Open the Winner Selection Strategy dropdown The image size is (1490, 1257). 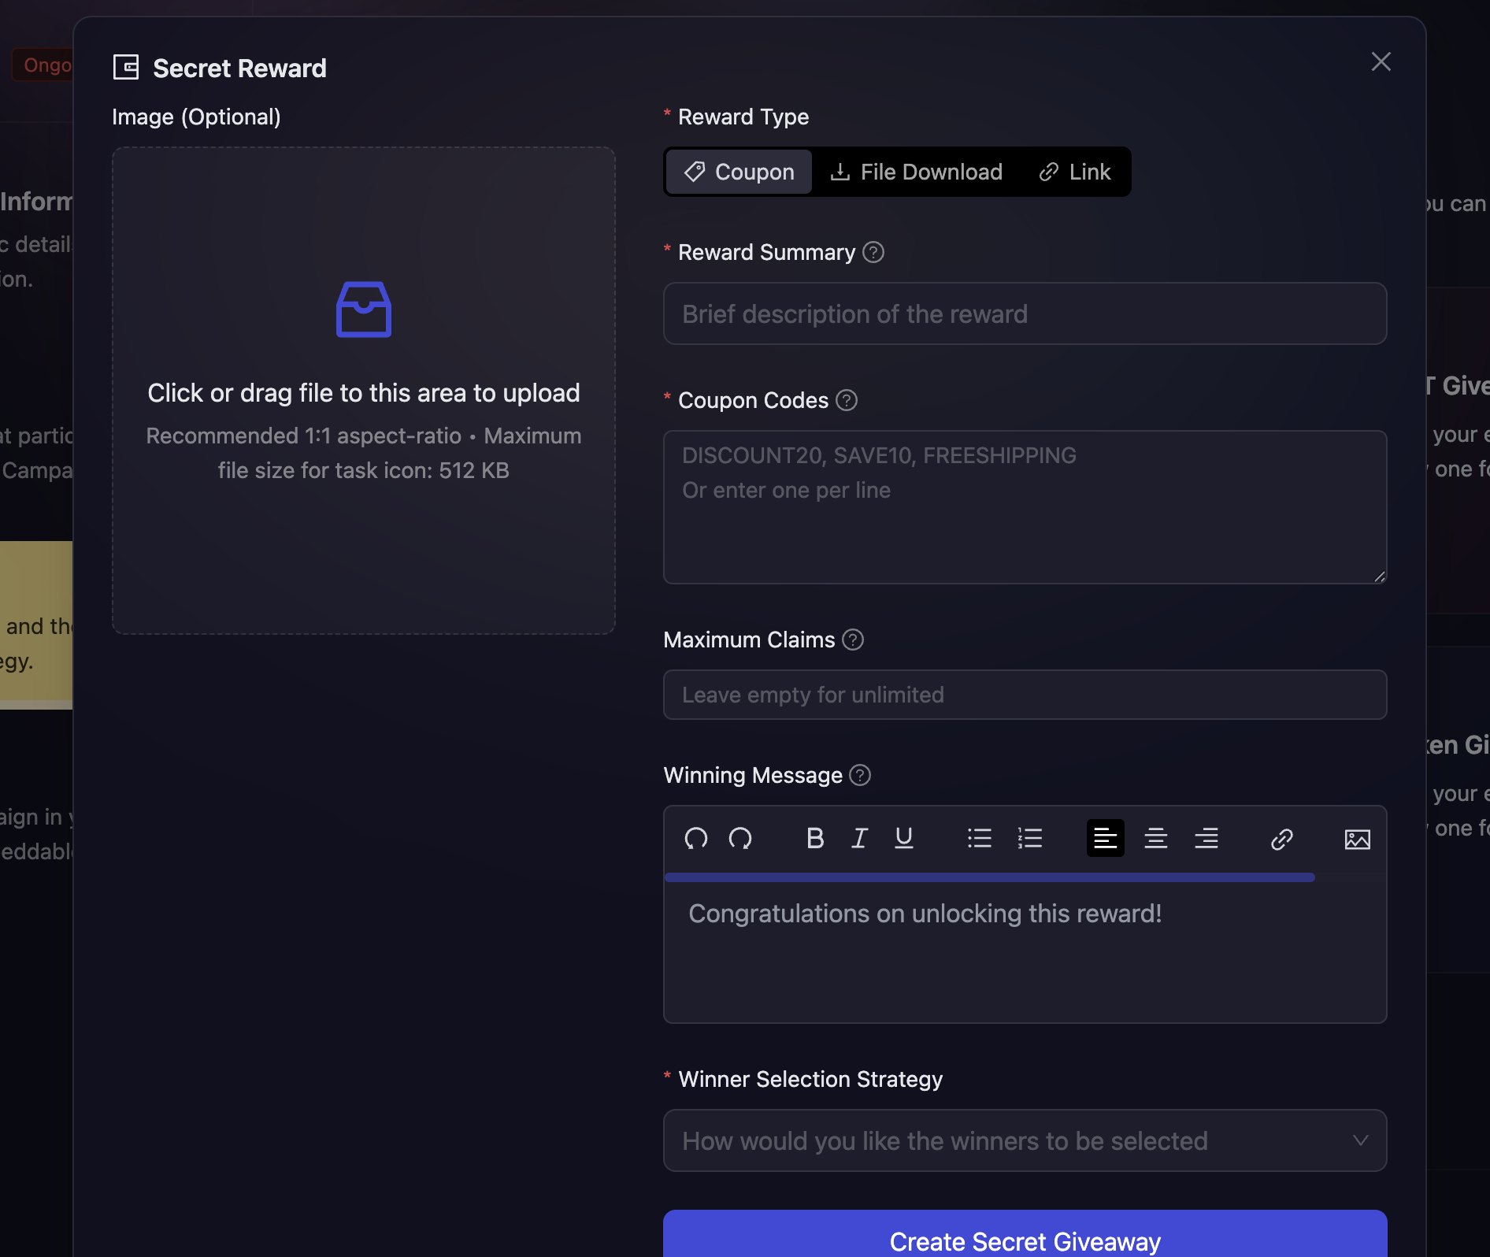pos(1024,1140)
